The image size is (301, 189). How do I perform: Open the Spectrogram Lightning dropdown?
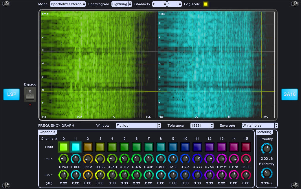click(122, 4)
